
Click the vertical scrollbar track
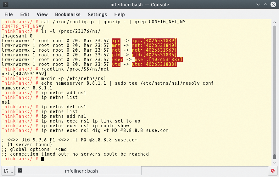[275, 92]
